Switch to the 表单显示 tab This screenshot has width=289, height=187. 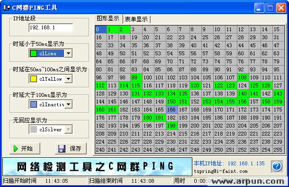[x=136, y=19]
